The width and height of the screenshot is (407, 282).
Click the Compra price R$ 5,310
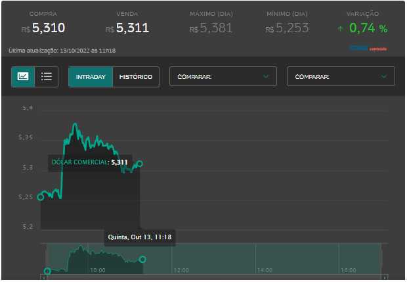[x=43, y=28]
